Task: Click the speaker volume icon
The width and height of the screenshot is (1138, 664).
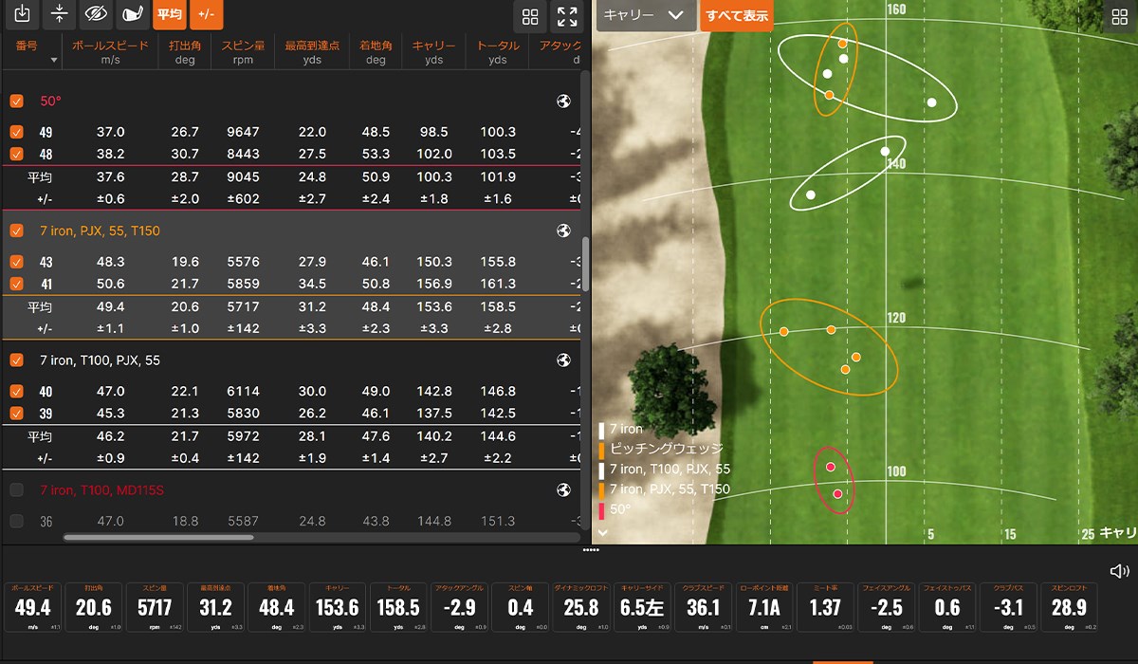Action: coord(1119,570)
